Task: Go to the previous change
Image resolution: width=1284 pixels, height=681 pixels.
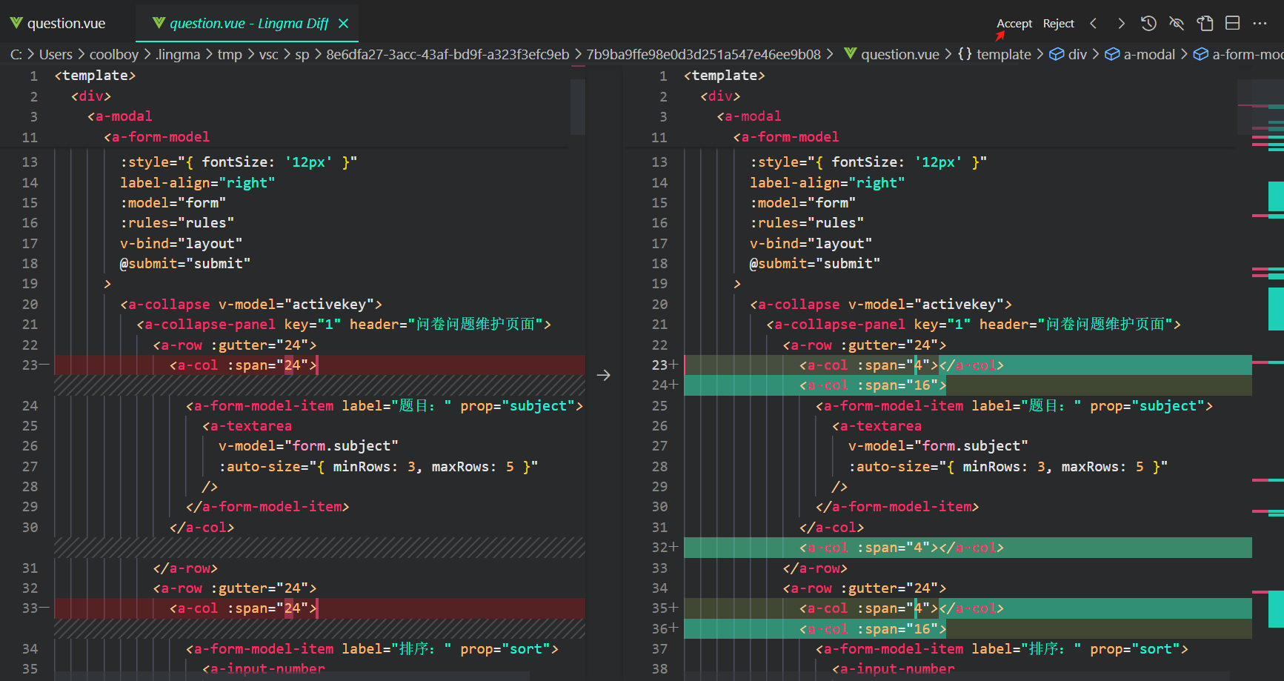Action: (x=1094, y=24)
